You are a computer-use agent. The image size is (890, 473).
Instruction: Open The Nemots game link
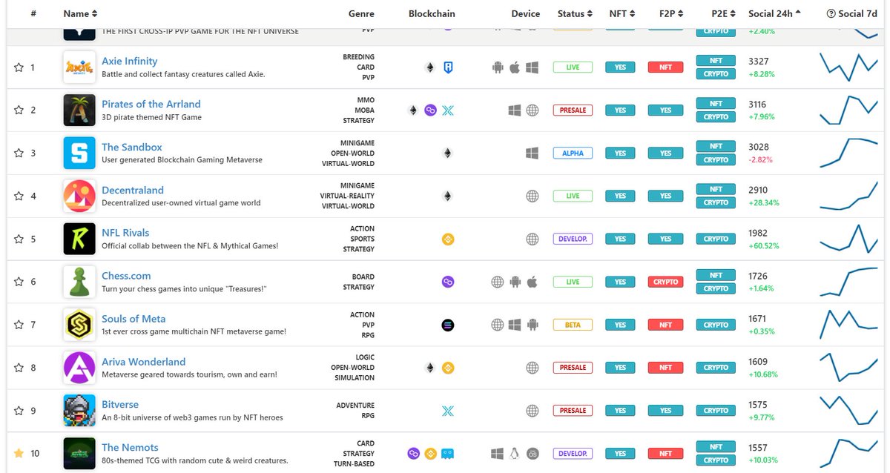point(130,448)
